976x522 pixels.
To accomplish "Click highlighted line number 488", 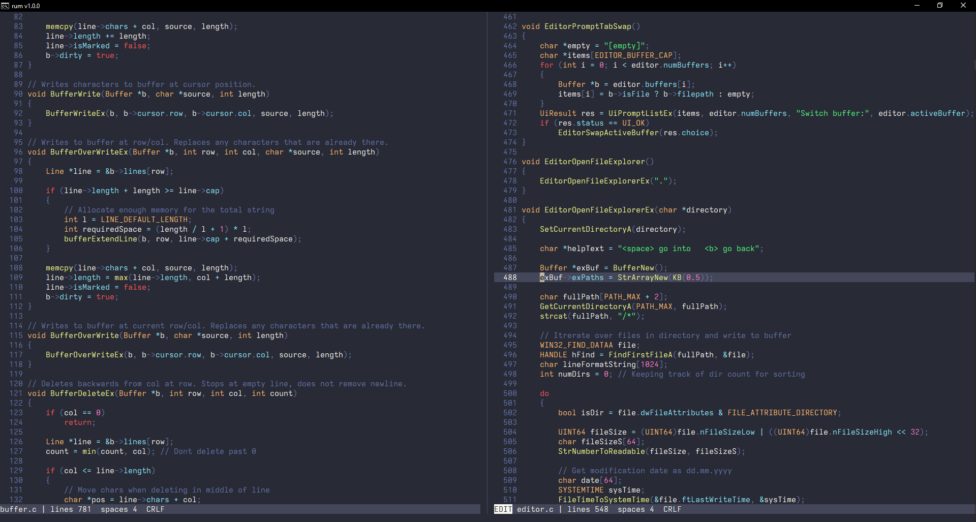I will 510,278.
